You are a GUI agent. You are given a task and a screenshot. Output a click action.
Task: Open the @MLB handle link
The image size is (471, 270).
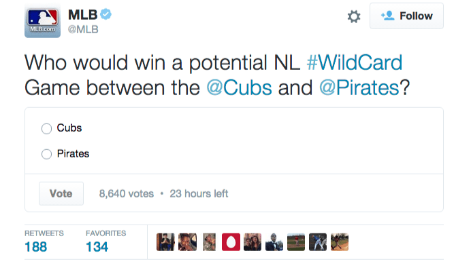[83, 29]
